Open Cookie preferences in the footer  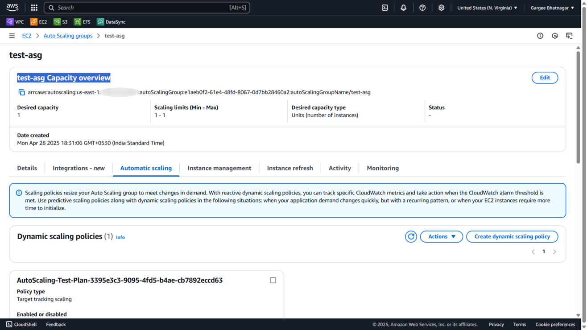(555, 324)
